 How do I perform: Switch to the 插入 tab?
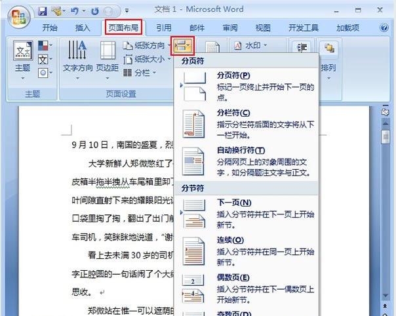[83, 28]
